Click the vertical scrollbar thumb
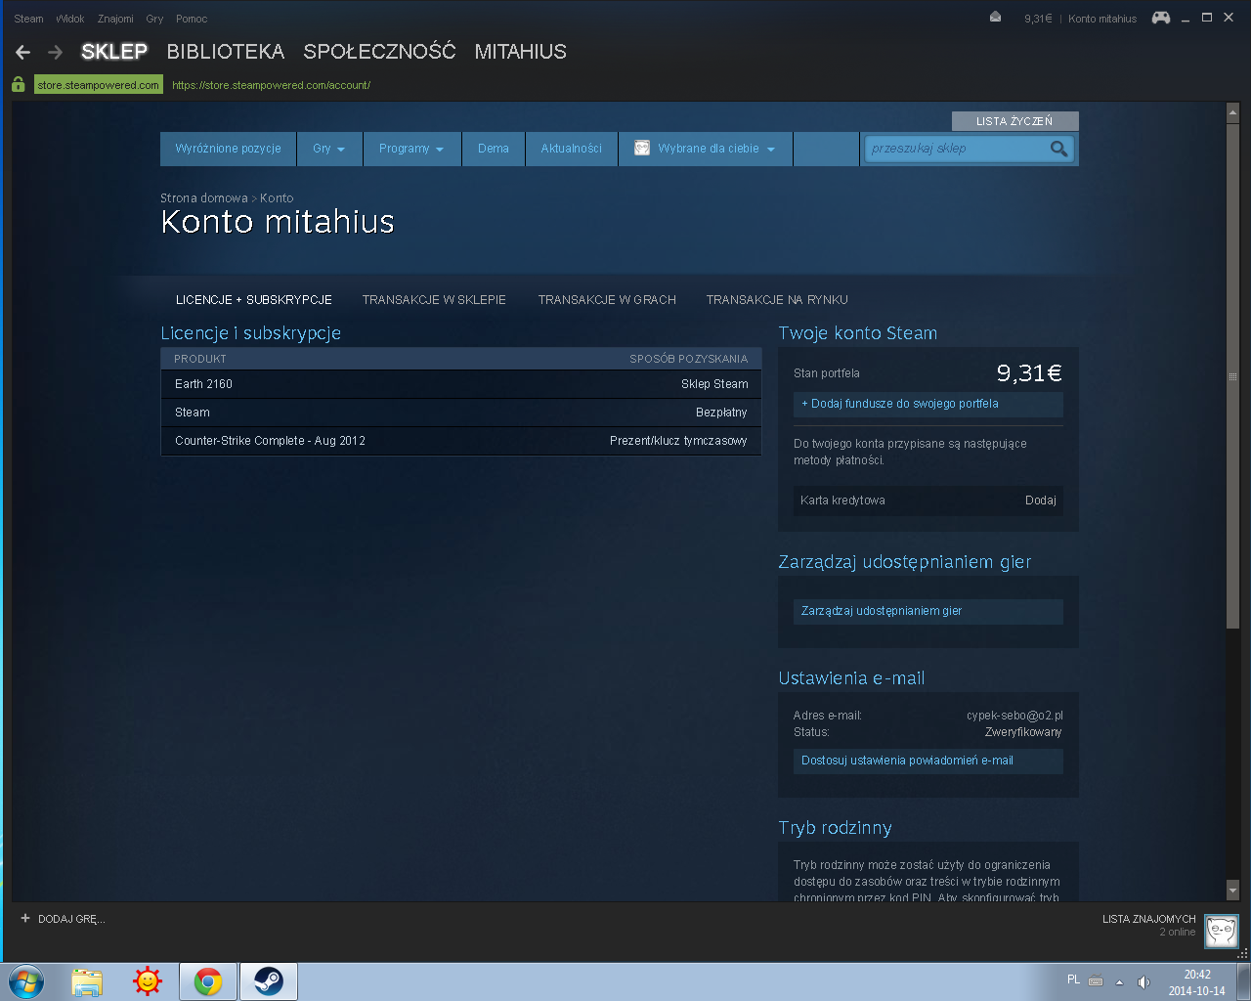The height and width of the screenshot is (1001, 1251). point(1233,376)
